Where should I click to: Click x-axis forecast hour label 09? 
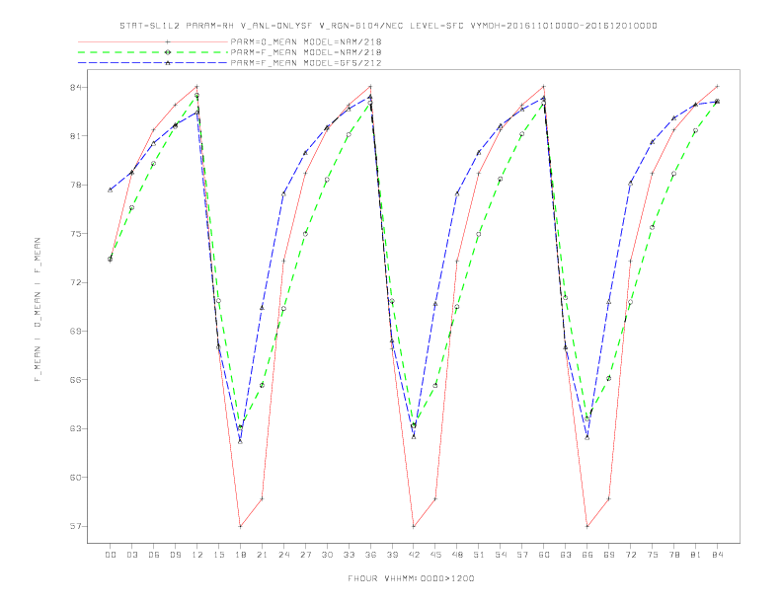pos(175,555)
